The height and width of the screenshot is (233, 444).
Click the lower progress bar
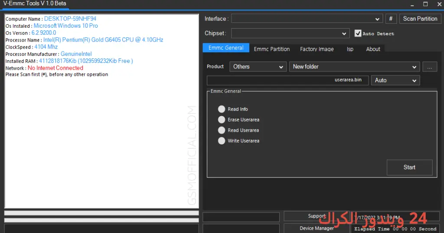click(x=101, y=220)
